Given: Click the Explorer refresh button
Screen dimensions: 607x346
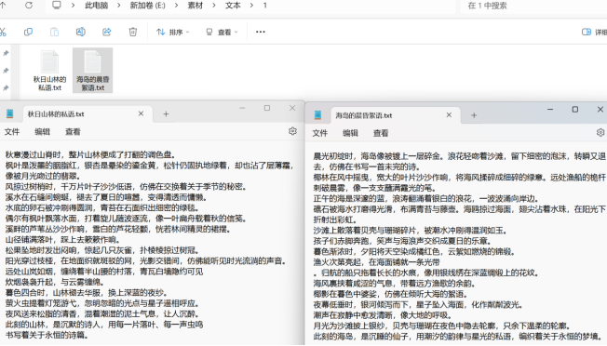Looking at the screenshot, I should [x=29, y=6].
